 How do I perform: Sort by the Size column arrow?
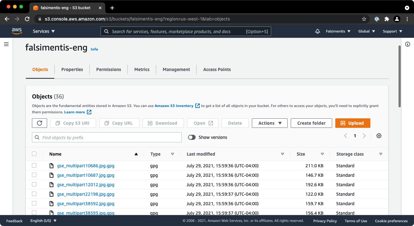pos(322,154)
